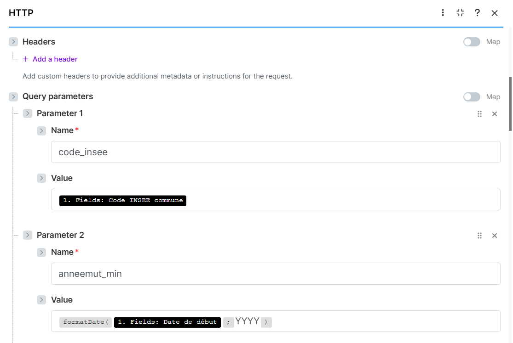
Task: Toggle the Headers Map switch
Action: pos(472,42)
